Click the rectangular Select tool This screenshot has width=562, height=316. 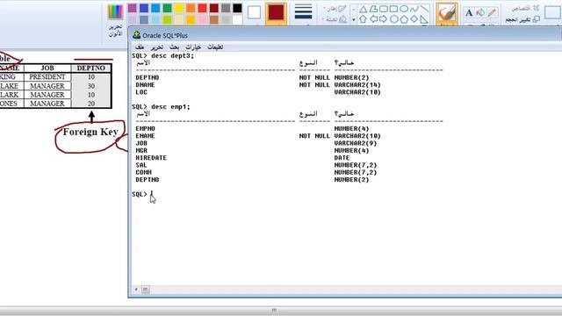[x=552, y=12]
